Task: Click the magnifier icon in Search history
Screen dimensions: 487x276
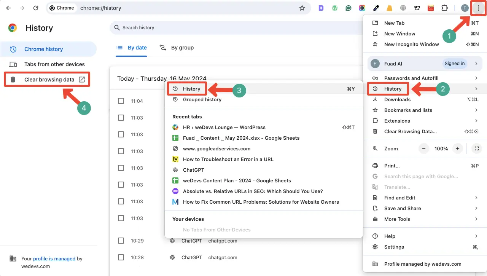Action: [116, 28]
